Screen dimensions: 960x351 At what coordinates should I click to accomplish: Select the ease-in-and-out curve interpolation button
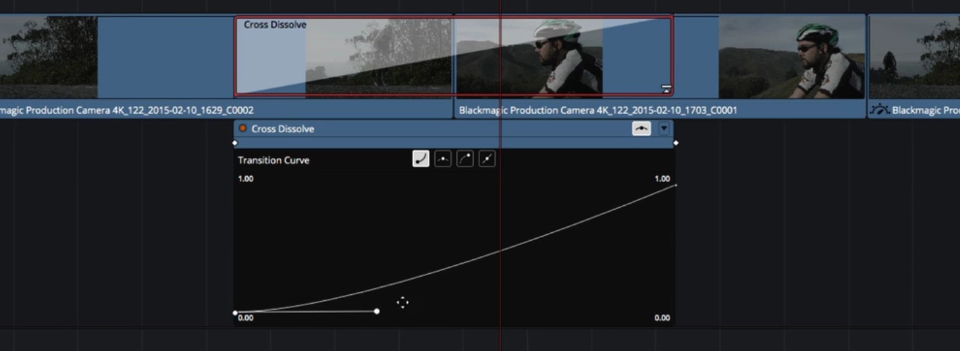[x=443, y=159]
